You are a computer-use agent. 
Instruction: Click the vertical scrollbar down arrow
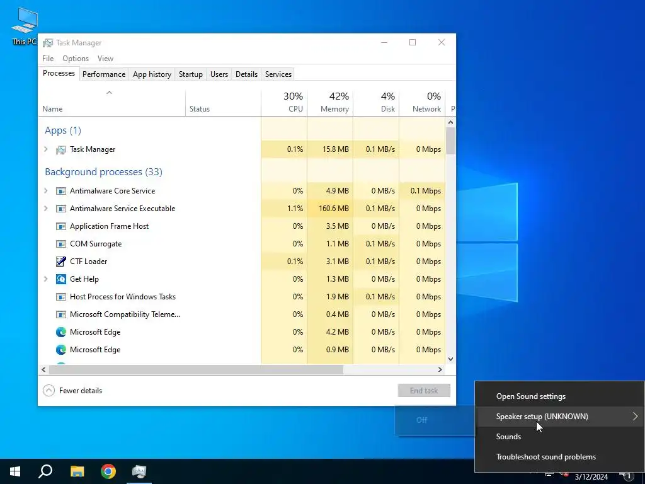[x=450, y=359]
